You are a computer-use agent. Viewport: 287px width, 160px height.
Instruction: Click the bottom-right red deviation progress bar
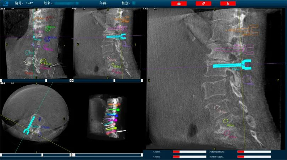coord(254,156)
